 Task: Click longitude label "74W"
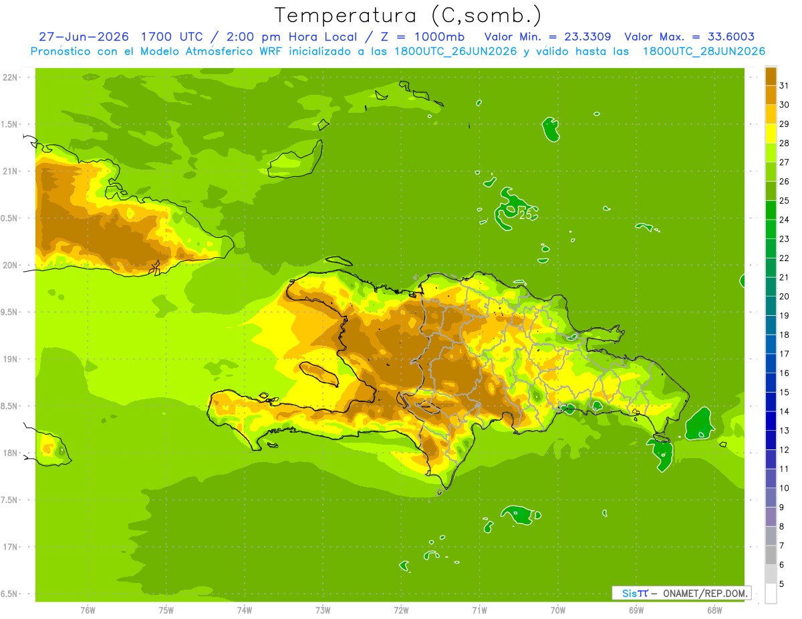tap(245, 610)
